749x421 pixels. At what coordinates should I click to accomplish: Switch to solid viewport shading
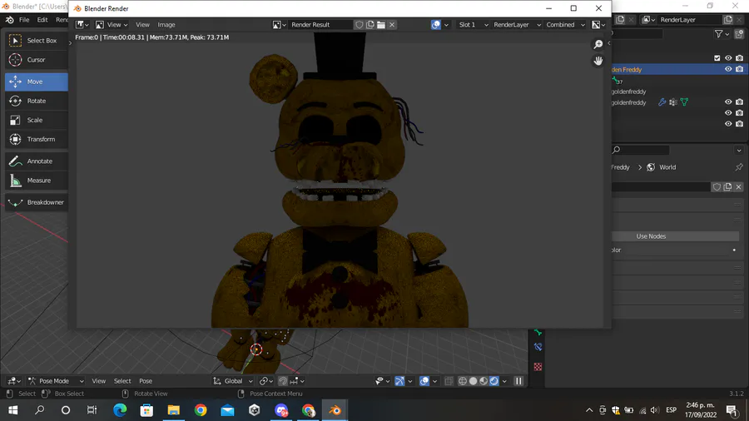473,381
